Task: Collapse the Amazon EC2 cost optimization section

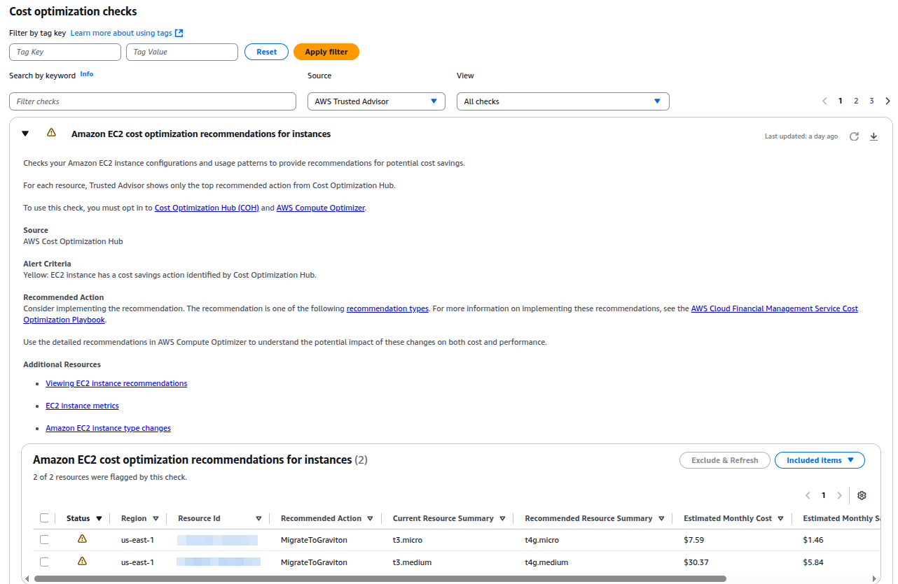Action: [25, 134]
